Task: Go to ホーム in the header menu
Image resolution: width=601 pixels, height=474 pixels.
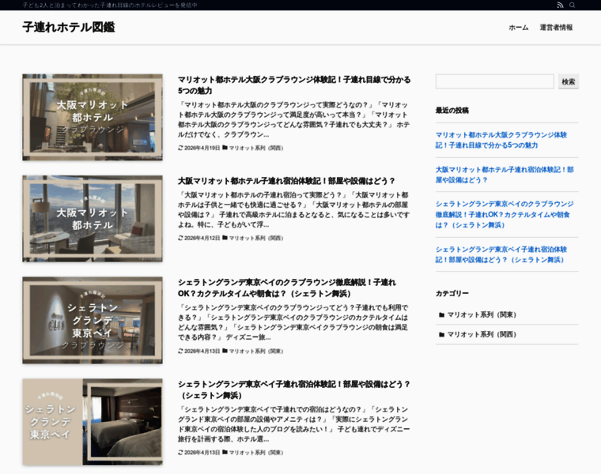Action: pos(518,28)
